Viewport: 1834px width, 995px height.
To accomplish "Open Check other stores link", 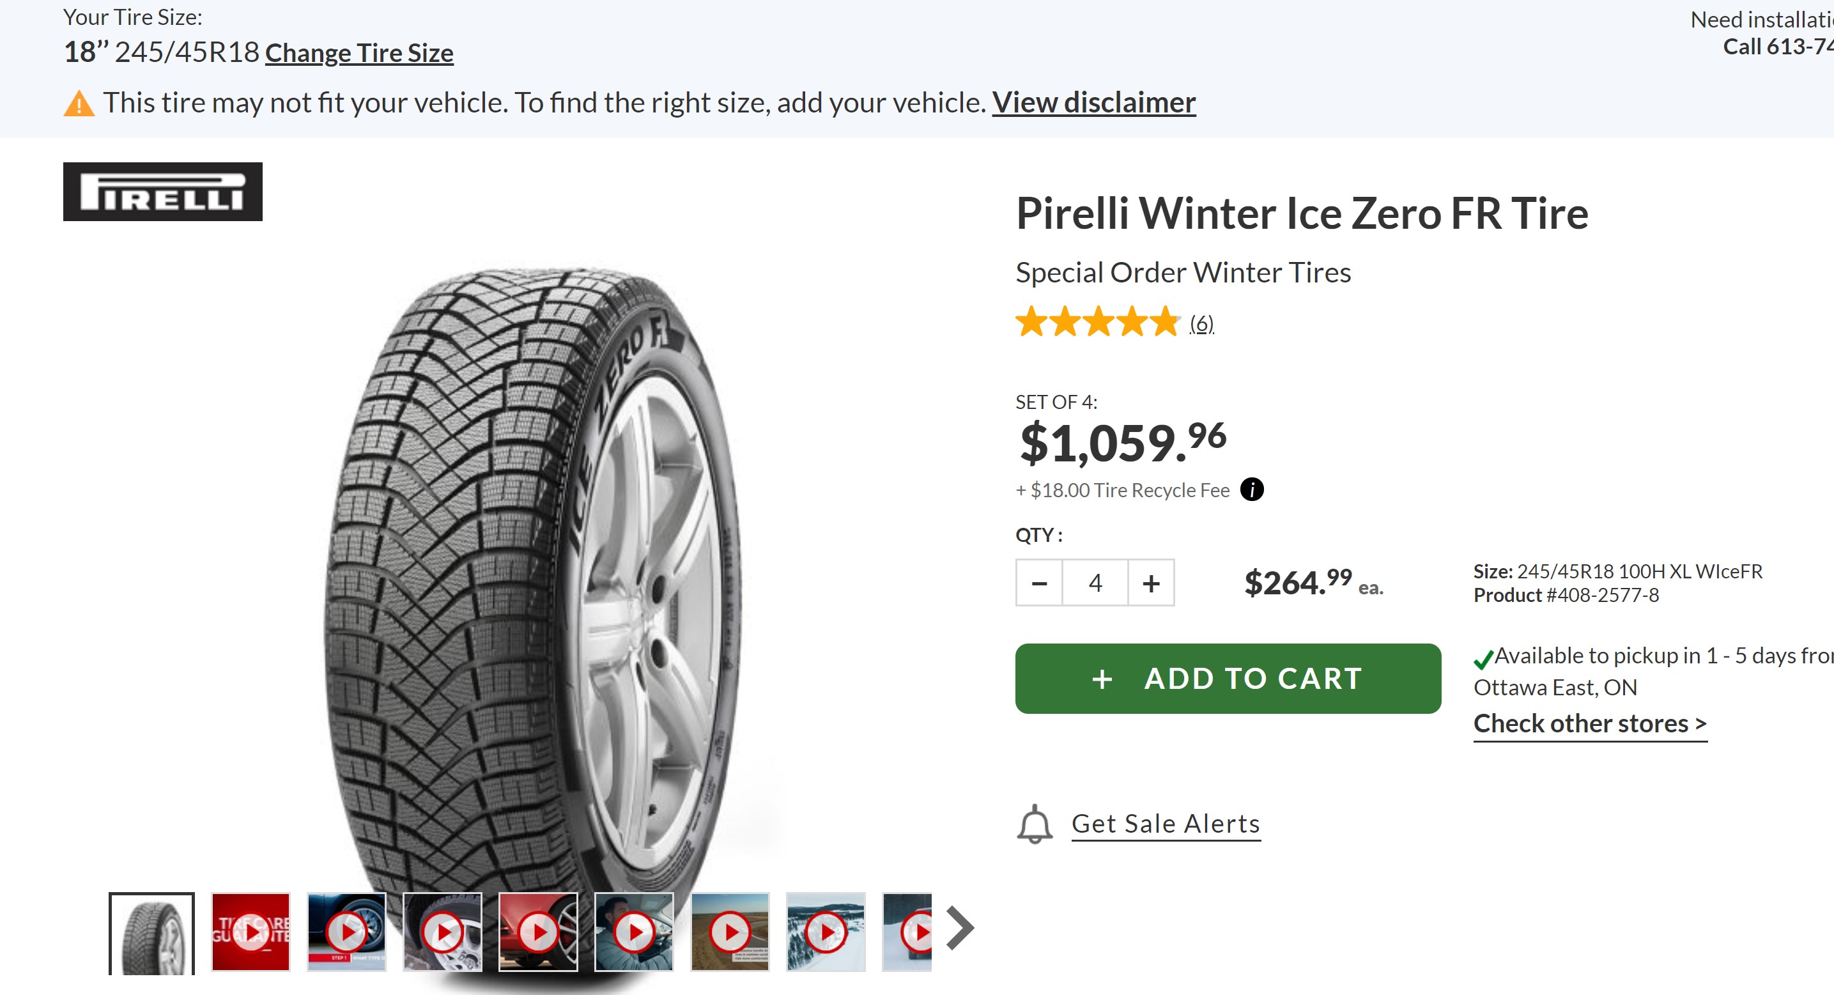I will (x=1589, y=724).
